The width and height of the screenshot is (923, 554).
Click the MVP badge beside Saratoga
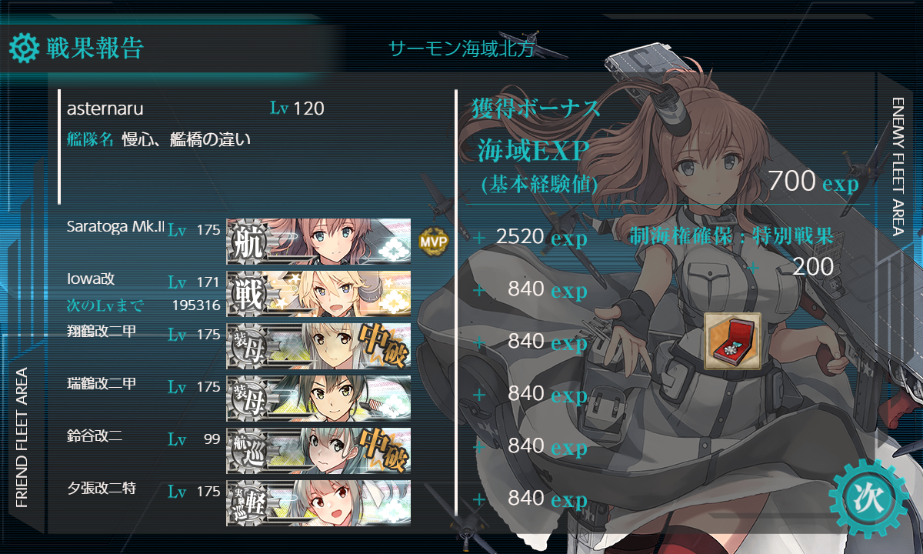point(433,242)
